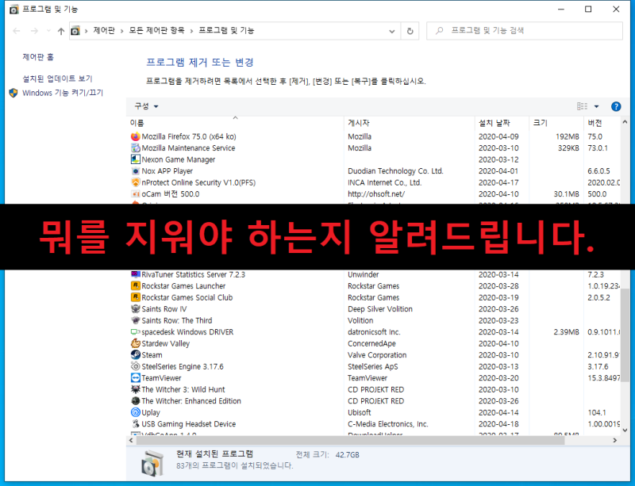Click the Saints Row: The Third icon
The width and height of the screenshot is (635, 486).
135,320
